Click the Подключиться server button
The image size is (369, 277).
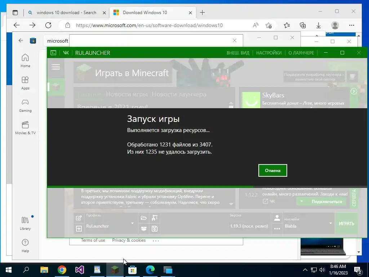tap(326, 202)
